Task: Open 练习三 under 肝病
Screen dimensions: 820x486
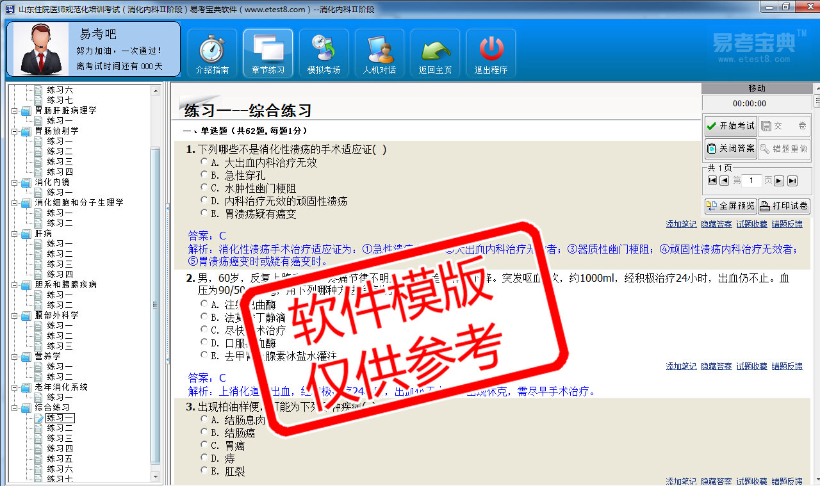Action: click(60, 264)
